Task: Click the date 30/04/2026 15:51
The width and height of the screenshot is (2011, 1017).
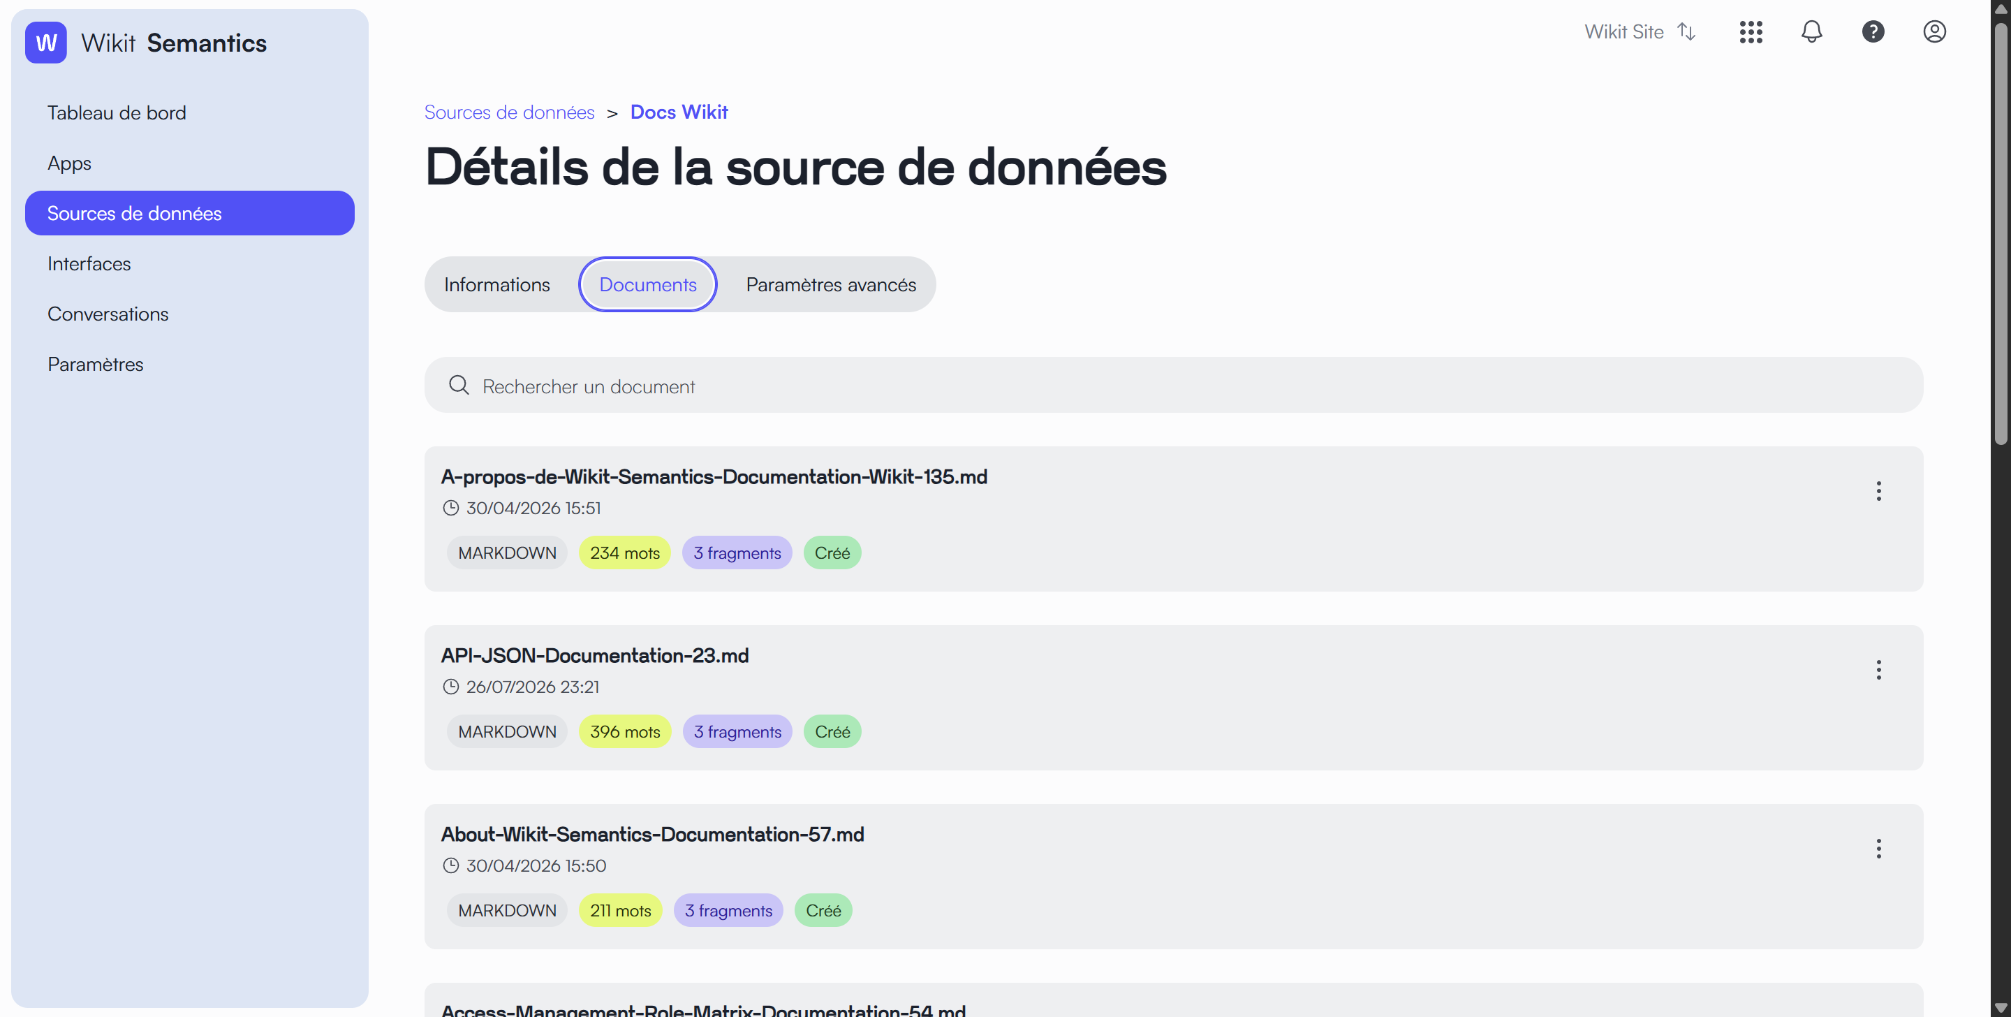Action: pos(534,508)
